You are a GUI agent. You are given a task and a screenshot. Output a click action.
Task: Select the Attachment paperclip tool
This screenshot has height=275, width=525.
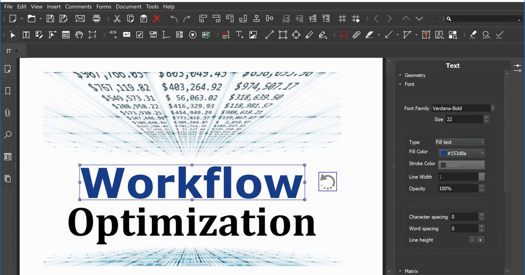click(357, 35)
